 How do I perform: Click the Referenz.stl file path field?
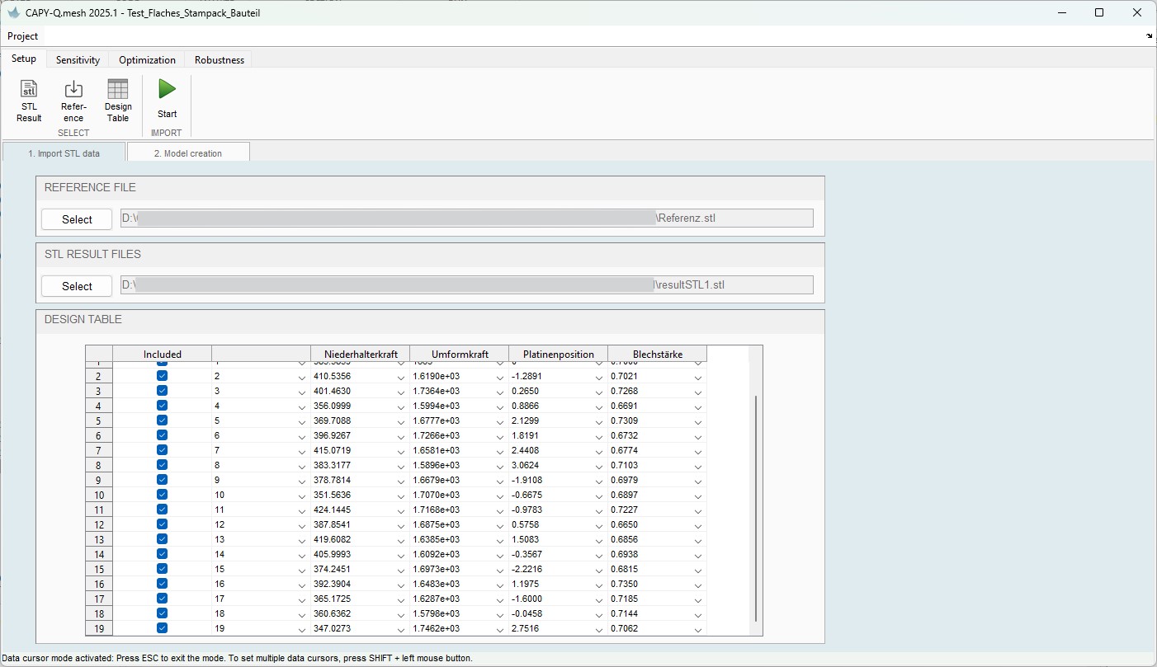pyautogui.click(x=466, y=218)
